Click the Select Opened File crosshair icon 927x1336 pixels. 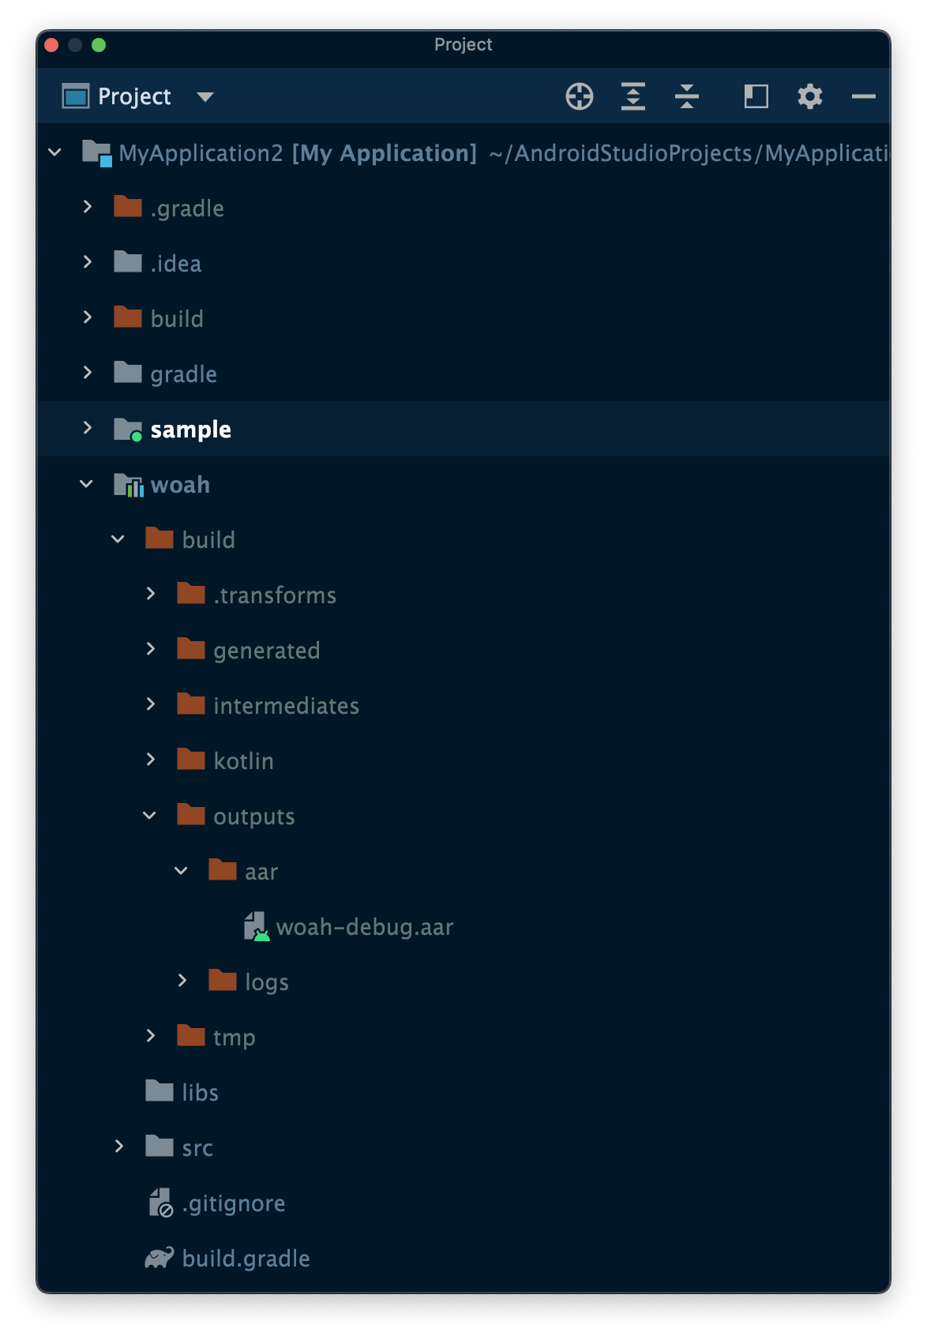[580, 96]
